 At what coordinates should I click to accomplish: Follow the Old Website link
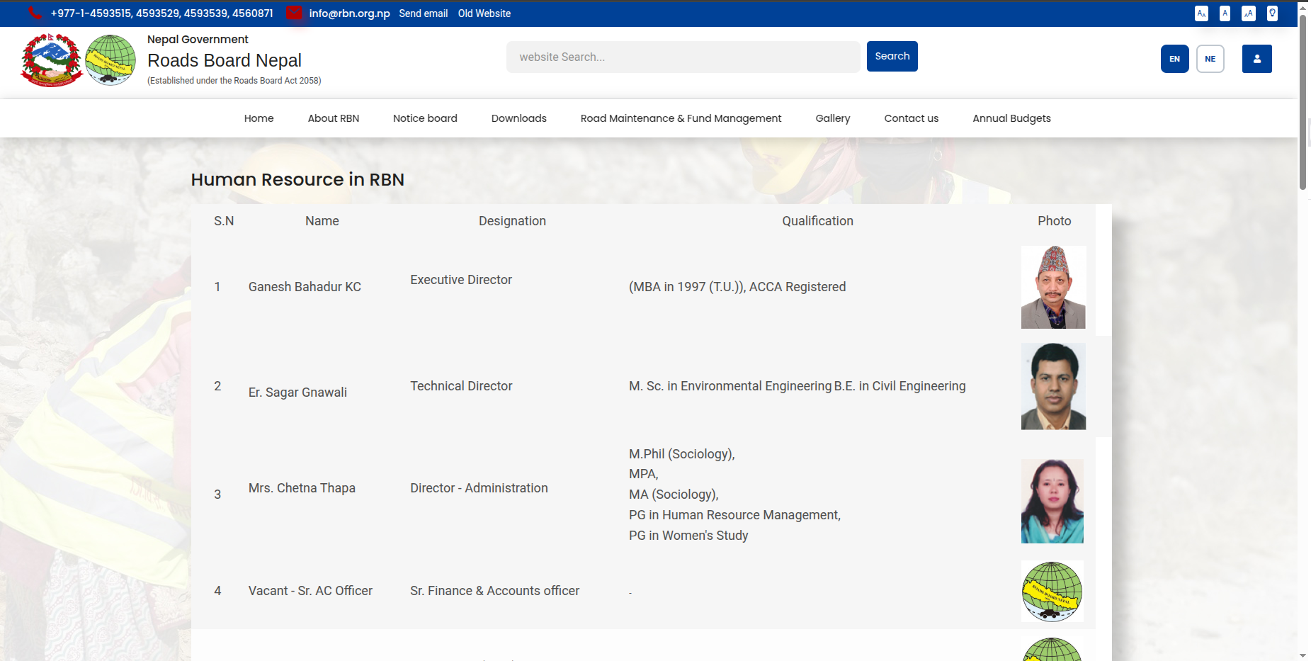point(484,13)
